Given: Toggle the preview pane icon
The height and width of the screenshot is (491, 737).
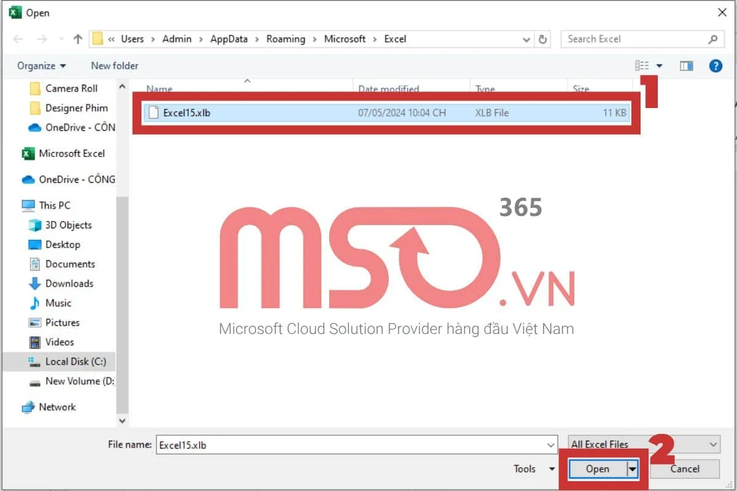Looking at the screenshot, I should pyautogui.click(x=686, y=66).
